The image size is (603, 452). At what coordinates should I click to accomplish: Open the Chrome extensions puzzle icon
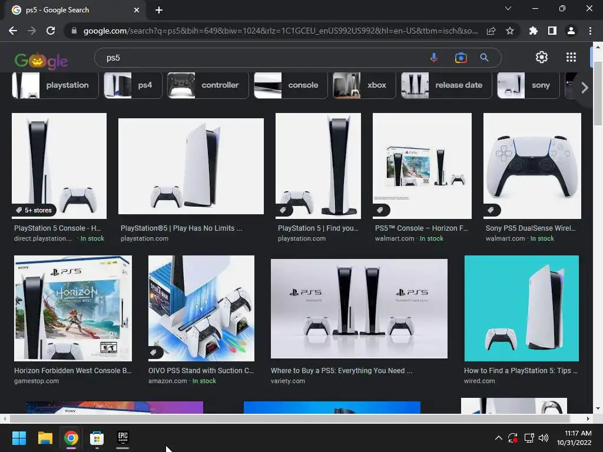point(534,31)
